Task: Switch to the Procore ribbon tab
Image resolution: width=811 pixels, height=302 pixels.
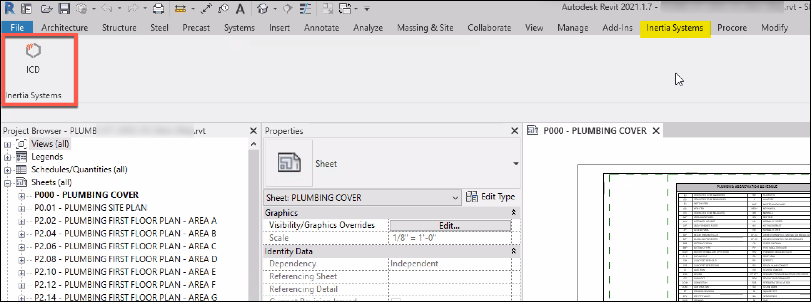Action: point(732,28)
